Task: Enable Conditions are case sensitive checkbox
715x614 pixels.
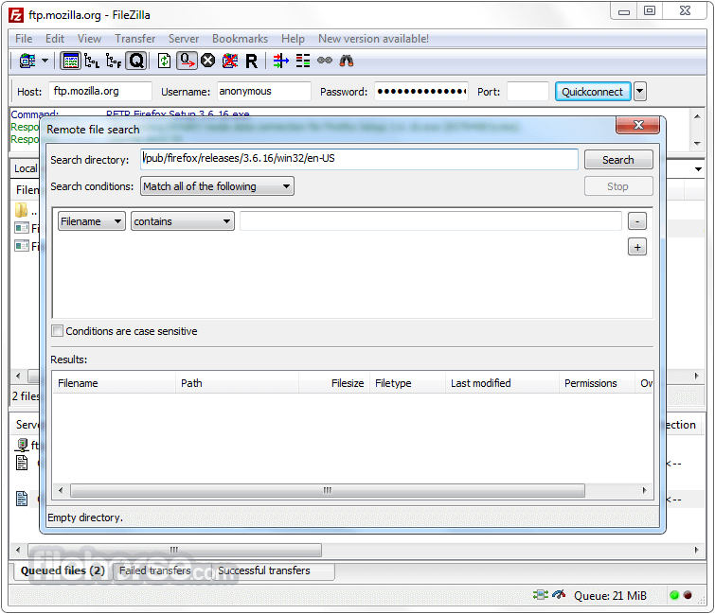Action: 58,331
